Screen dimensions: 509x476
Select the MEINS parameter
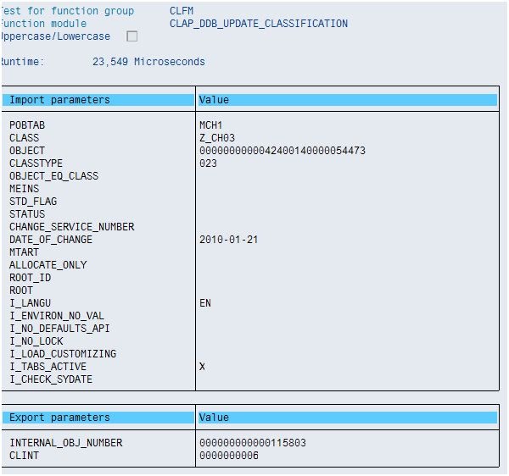[25, 189]
